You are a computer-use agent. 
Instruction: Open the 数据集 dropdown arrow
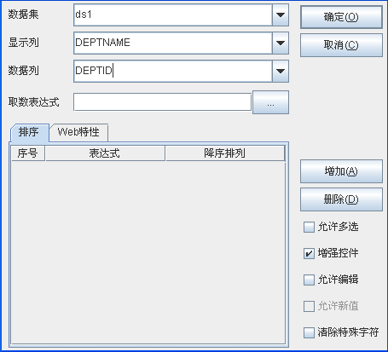click(x=281, y=15)
